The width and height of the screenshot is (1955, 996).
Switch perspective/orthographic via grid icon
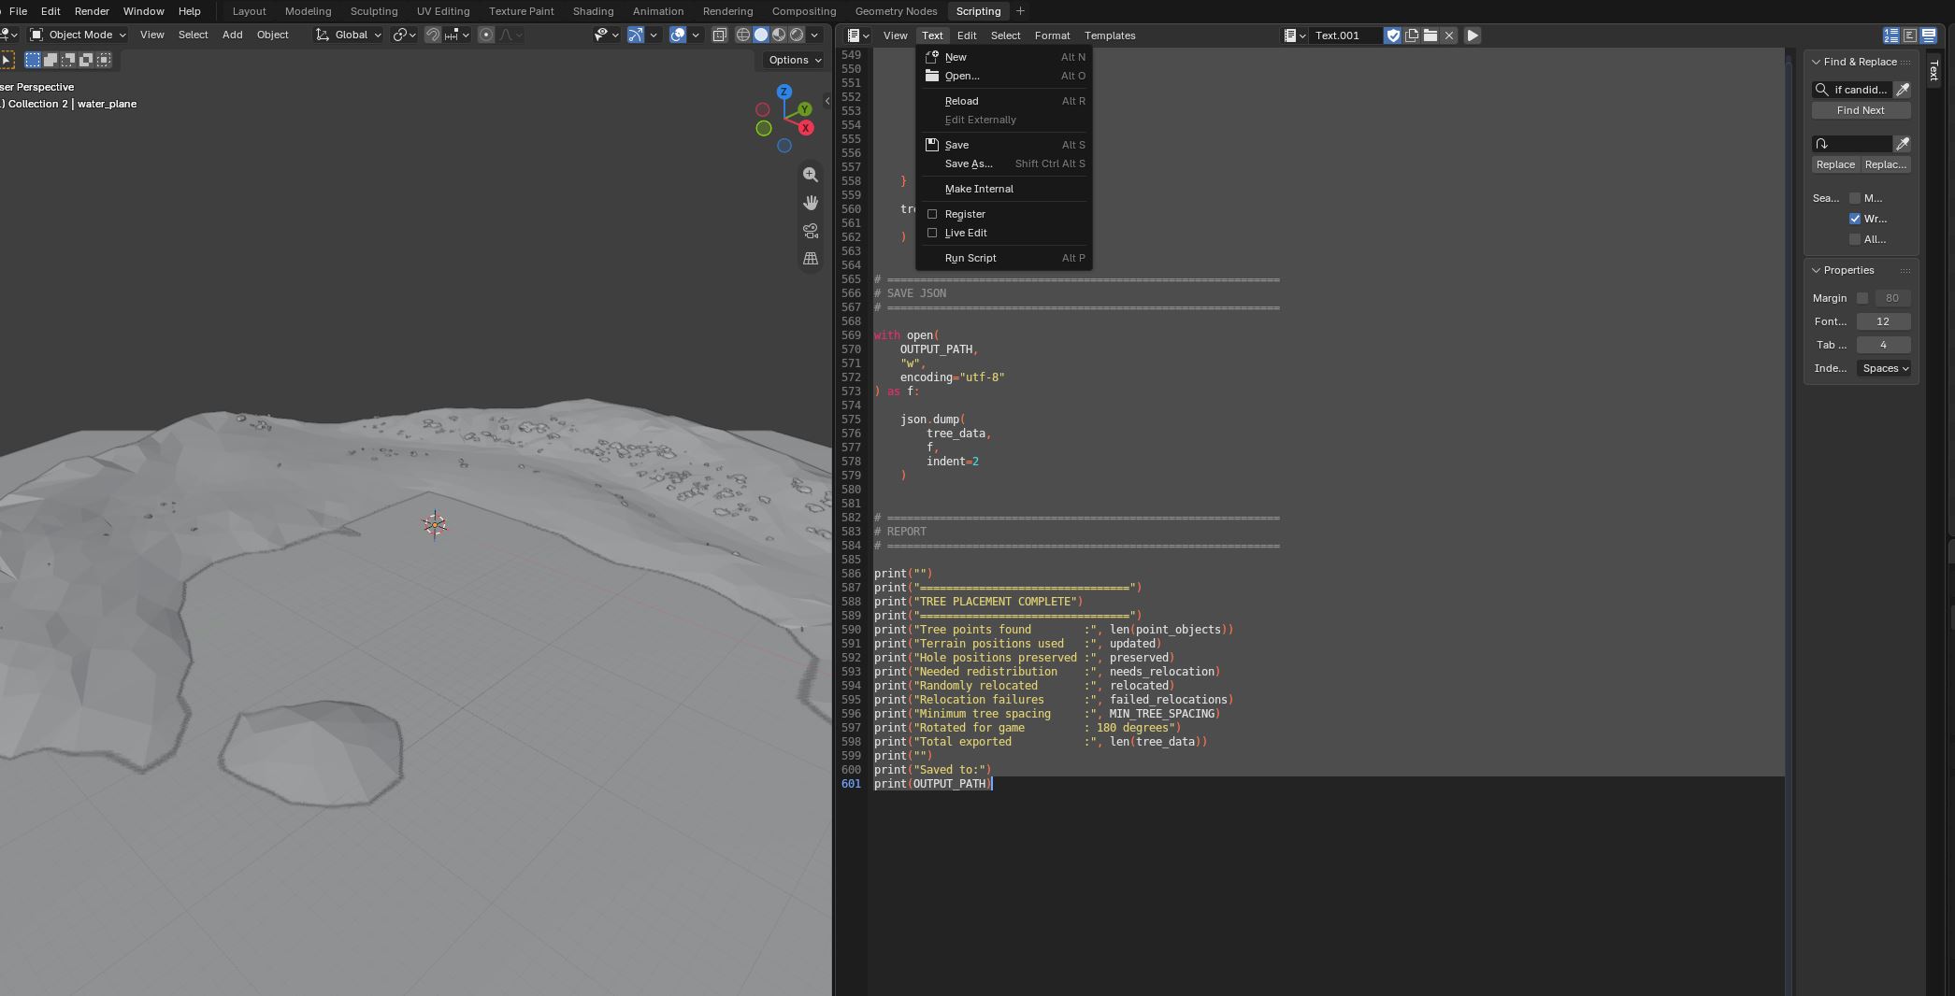tap(811, 259)
